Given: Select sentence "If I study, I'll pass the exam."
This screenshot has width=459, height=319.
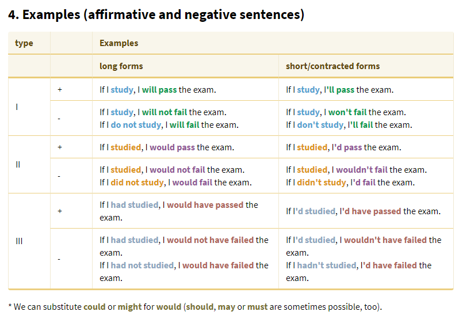Looking at the screenshot, I should click(339, 90).
